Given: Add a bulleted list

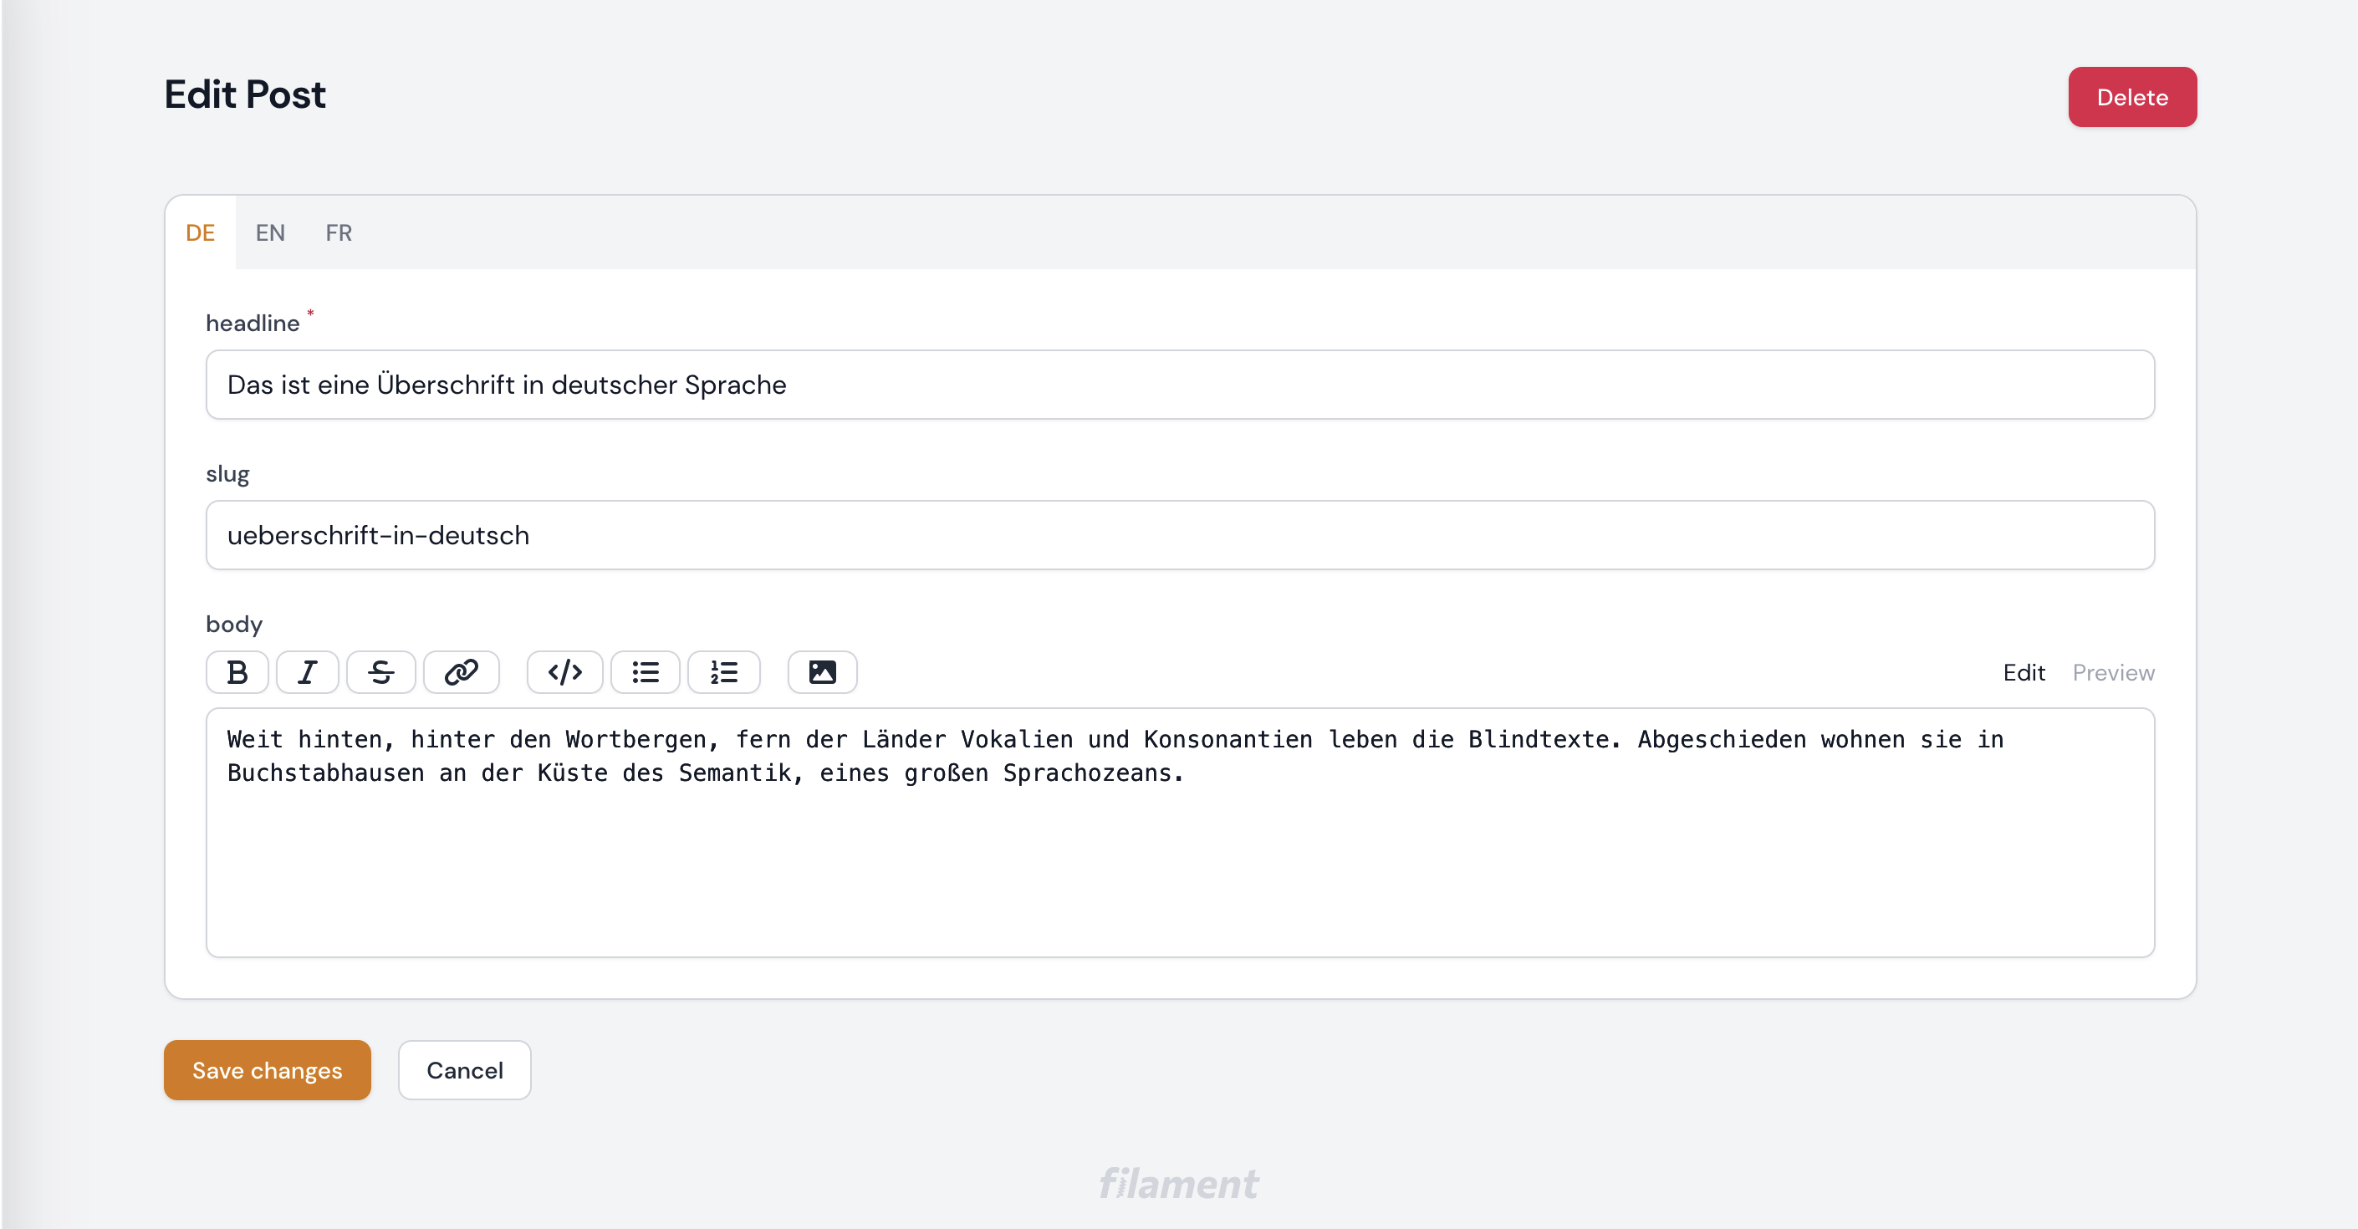Looking at the screenshot, I should [x=646, y=673].
